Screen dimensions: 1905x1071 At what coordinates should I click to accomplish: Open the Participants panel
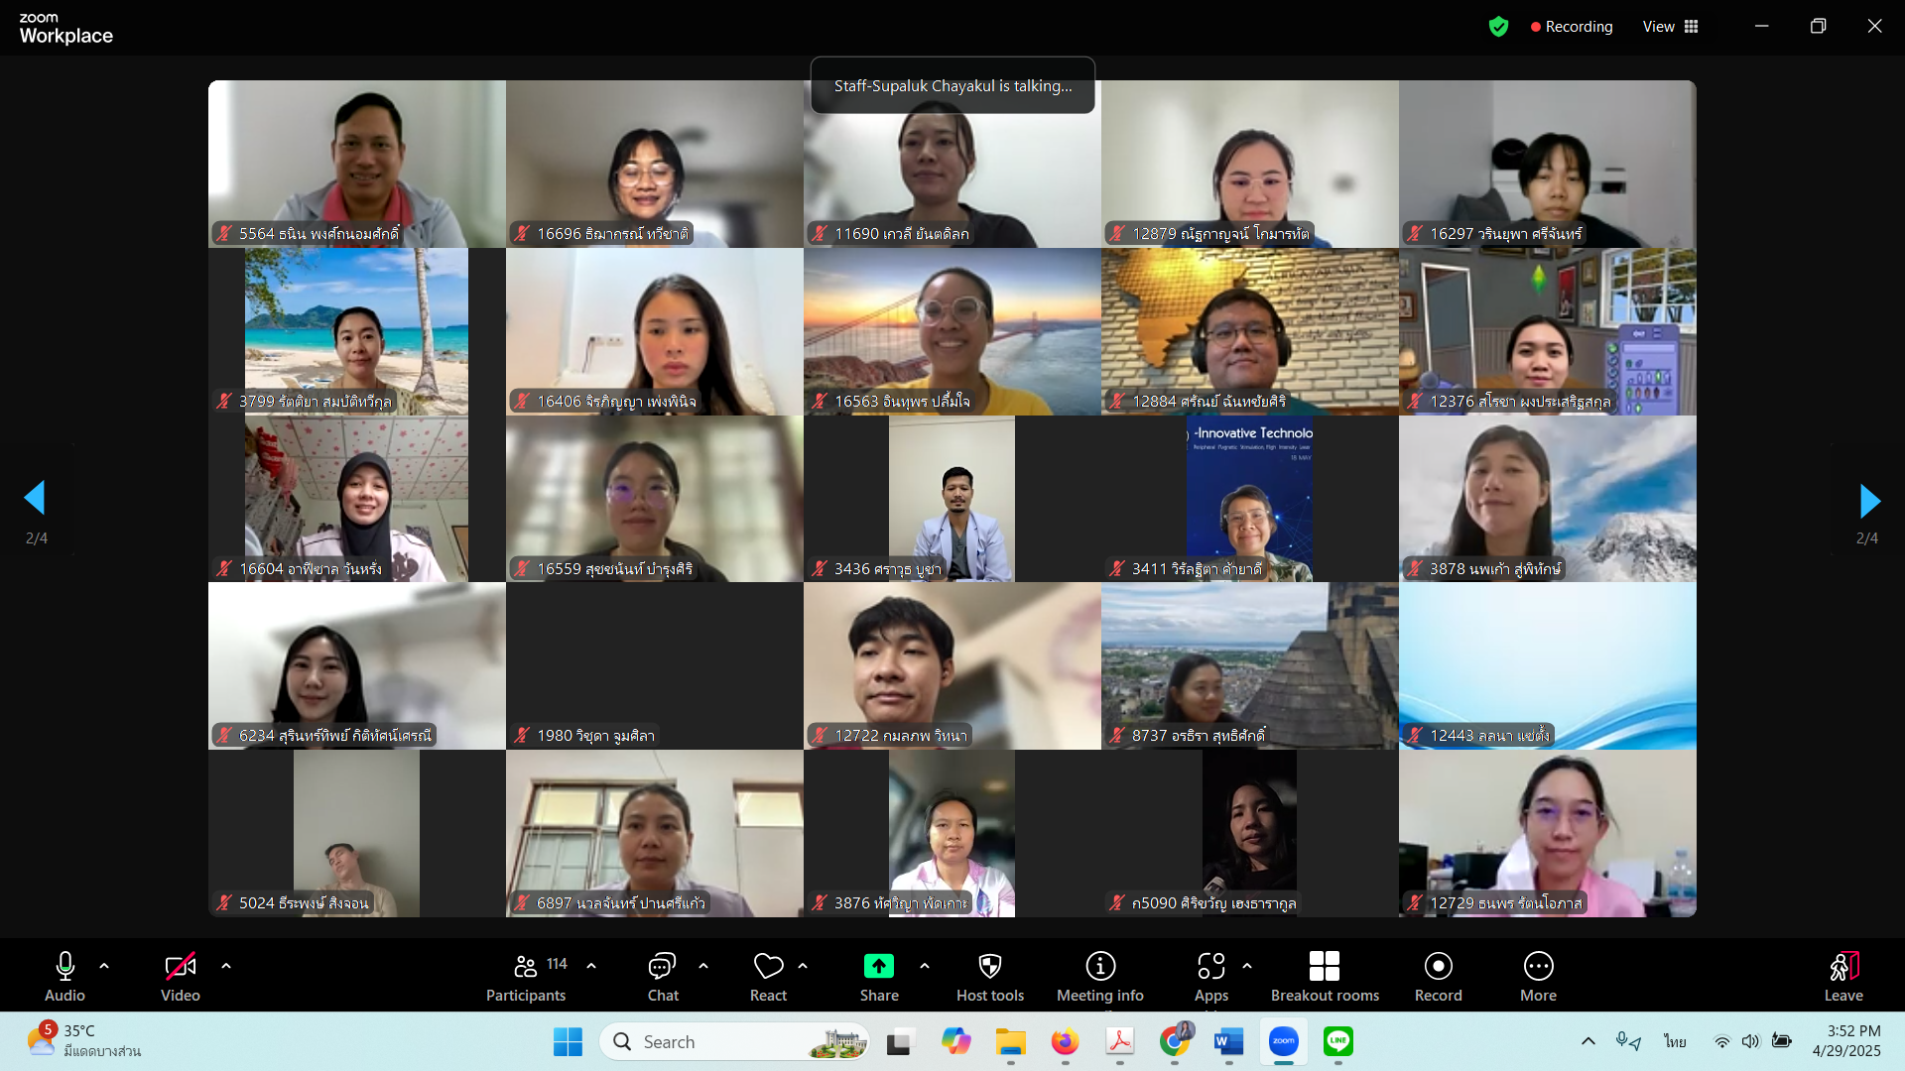[526, 976]
